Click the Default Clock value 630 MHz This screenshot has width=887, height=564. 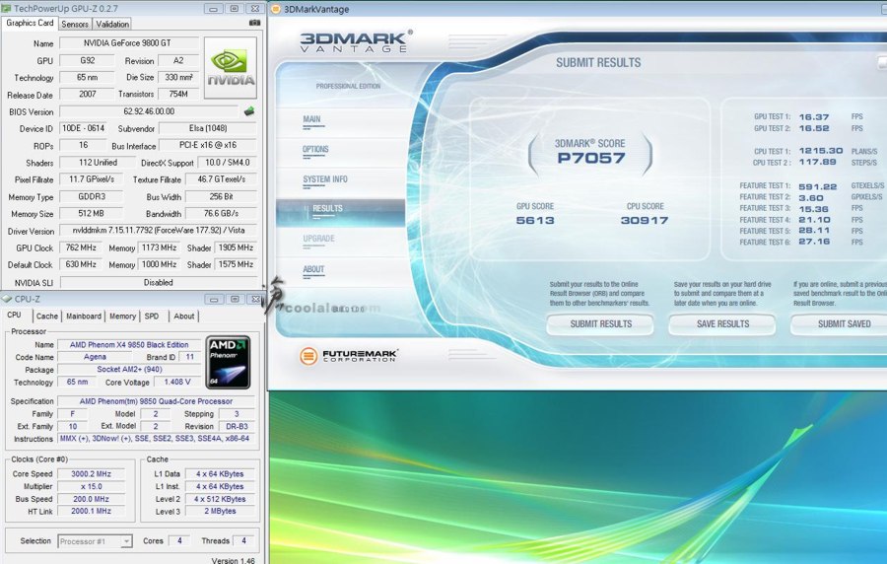click(81, 264)
